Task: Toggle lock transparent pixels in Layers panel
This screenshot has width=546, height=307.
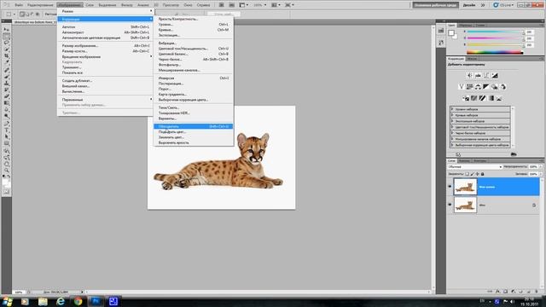Action: tap(468, 174)
